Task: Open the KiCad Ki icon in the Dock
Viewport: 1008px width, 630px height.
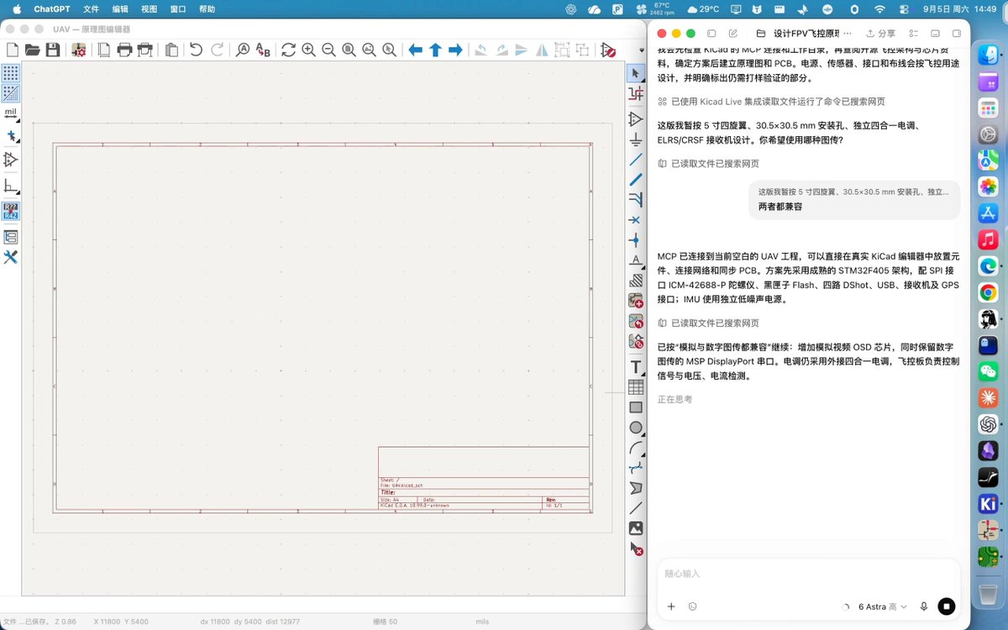Action: point(988,504)
